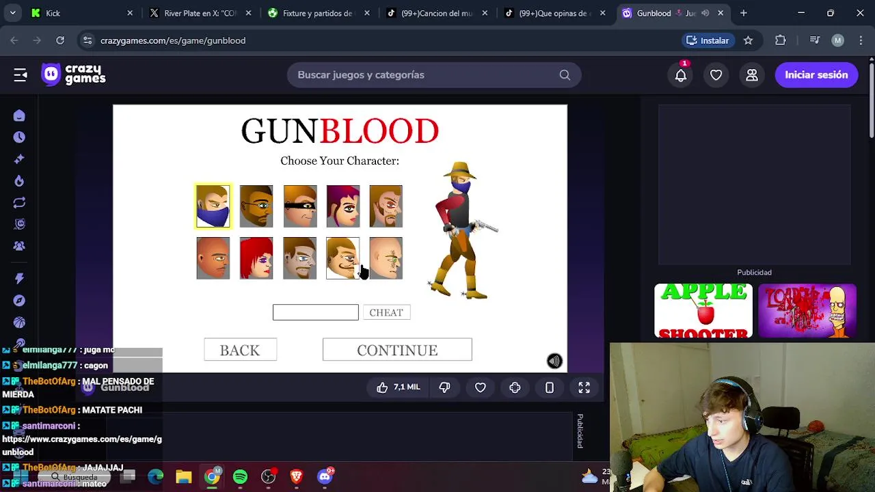Open multiplayer people icon in sidebar
This screenshot has width=875, height=492.
[19, 246]
